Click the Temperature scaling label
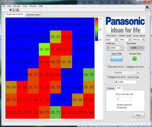This screenshot has height=127, width=152. coord(123,77)
